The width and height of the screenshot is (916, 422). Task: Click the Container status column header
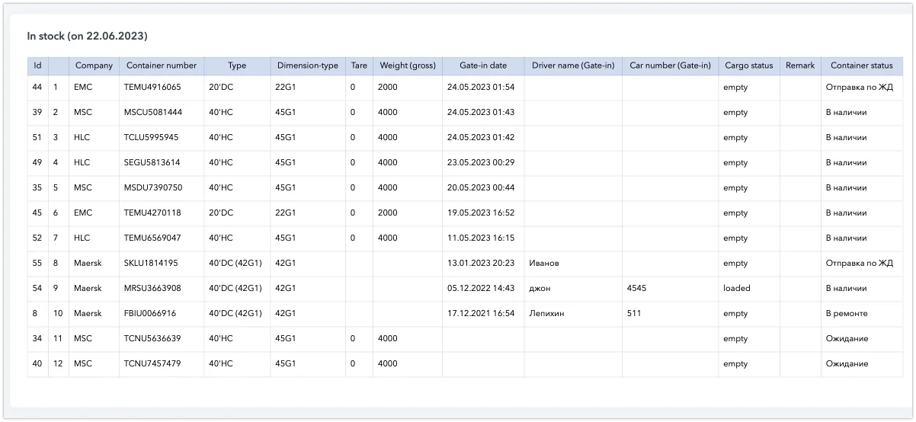(x=861, y=66)
